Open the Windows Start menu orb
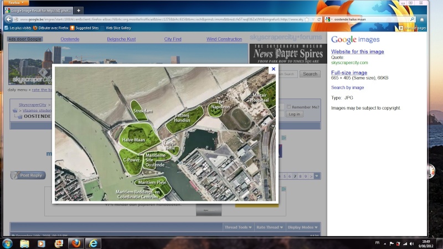 pyautogui.click(x=7, y=243)
